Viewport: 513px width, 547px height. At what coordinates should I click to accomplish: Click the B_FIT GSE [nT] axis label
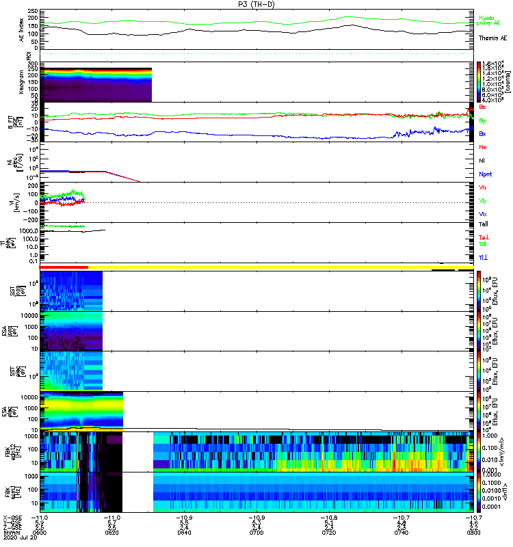tap(16, 122)
